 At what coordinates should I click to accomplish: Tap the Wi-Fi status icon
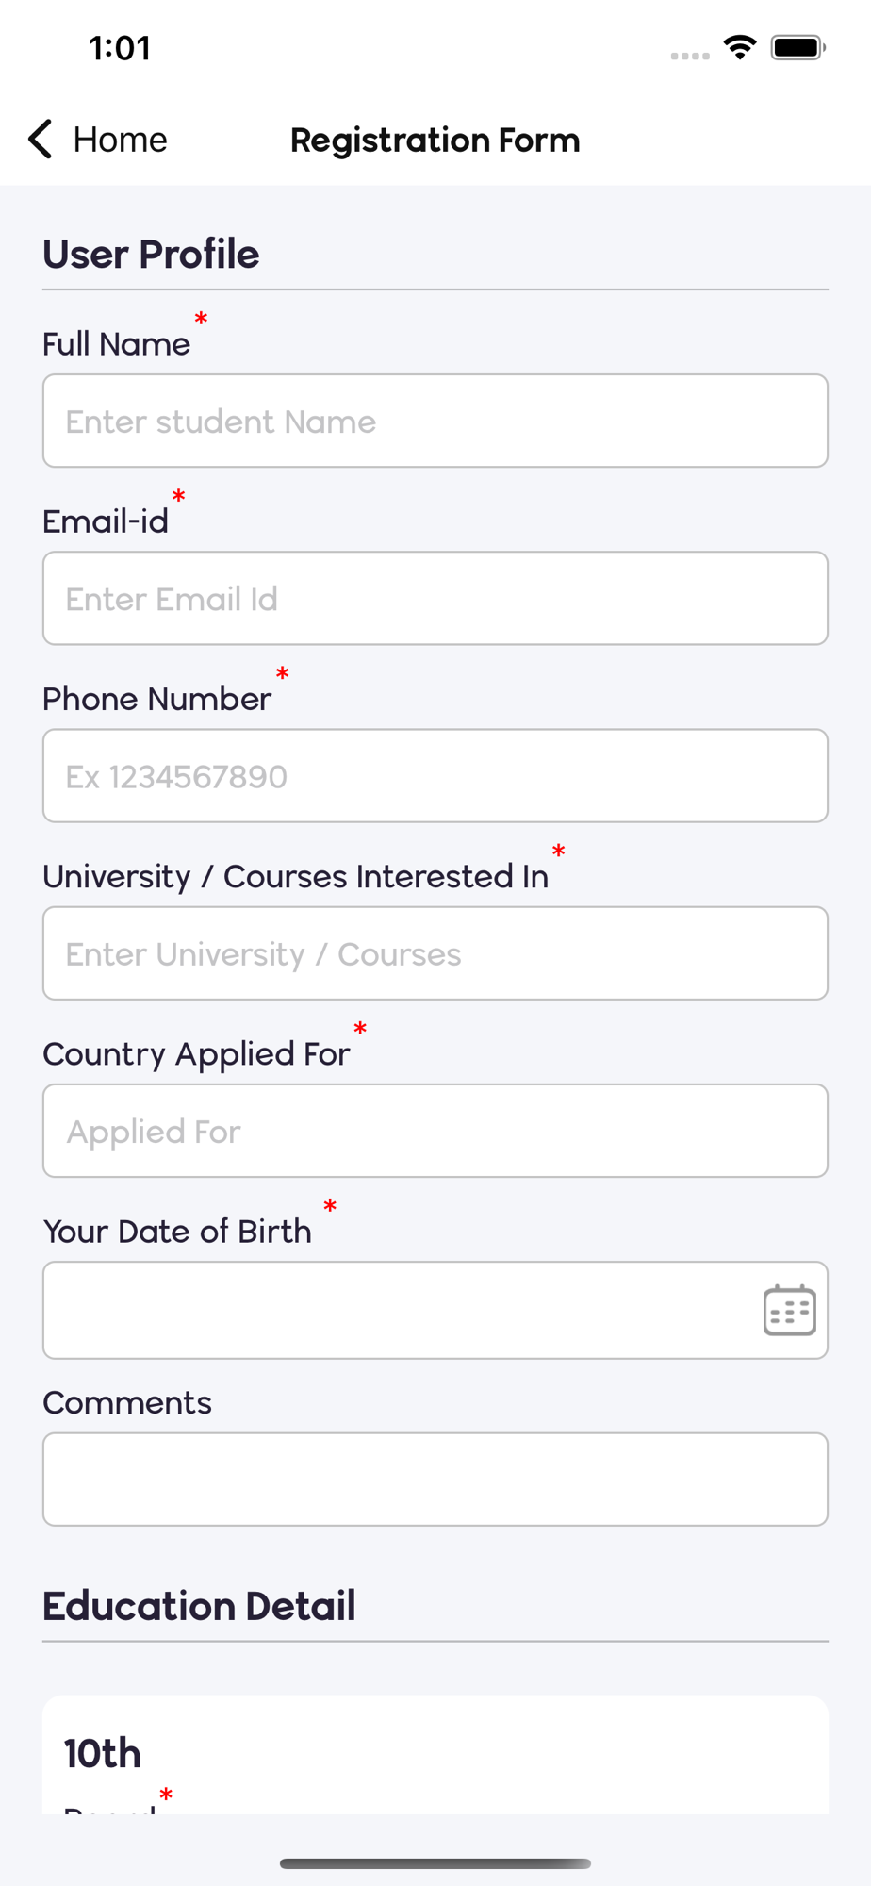point(740,47)
